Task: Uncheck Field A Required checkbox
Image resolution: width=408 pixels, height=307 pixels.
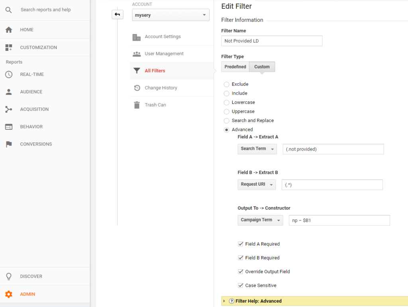Action: pyautogui.click(x=240, y=244)
